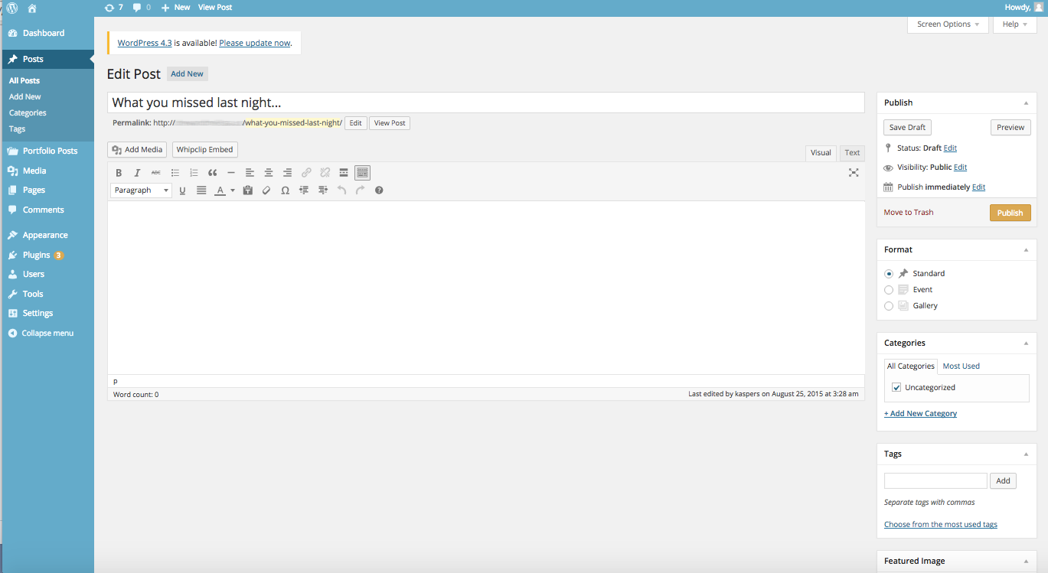Viewport: 1048px width, 573px height.
Task: Insert the Read More tag
Action: point(344,173)
